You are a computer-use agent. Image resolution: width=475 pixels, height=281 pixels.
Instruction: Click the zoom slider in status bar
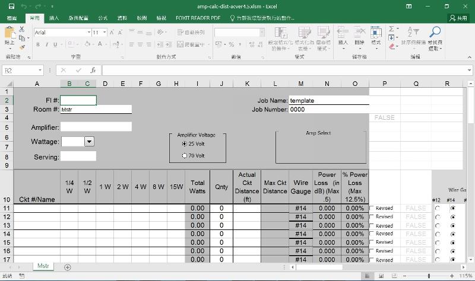[x=425, y=276]
